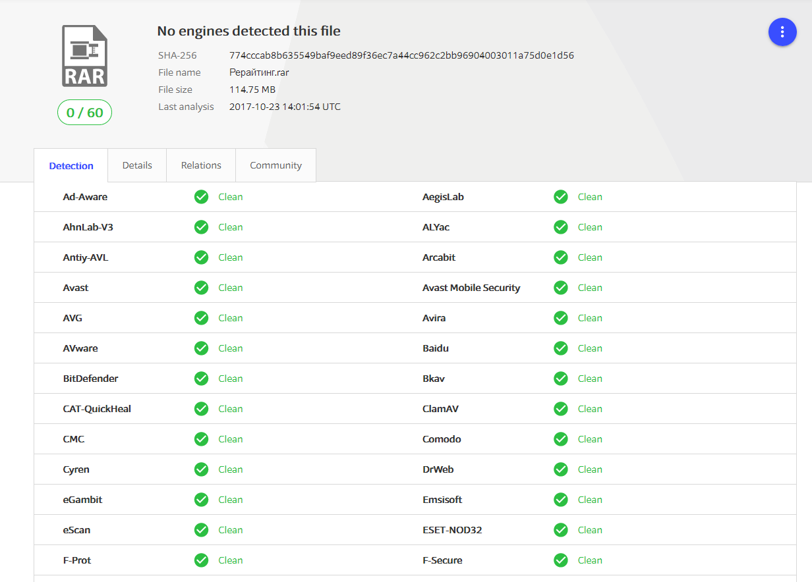Click the green check icon for DrWeb
This screenshot has width=812, height=582.
pos(561,469)
